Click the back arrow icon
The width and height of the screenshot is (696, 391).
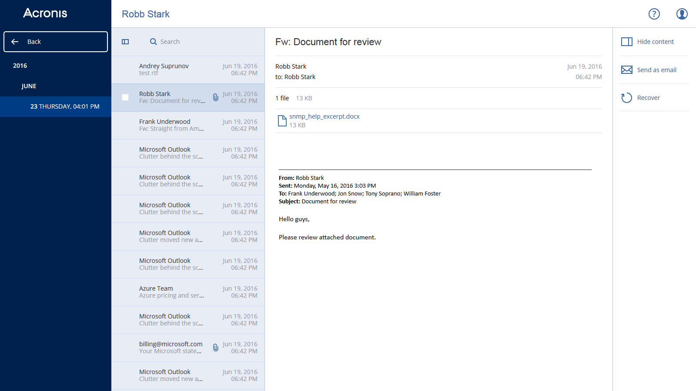15,42
